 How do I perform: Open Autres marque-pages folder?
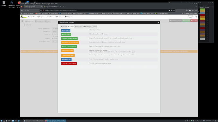point(191,14)
